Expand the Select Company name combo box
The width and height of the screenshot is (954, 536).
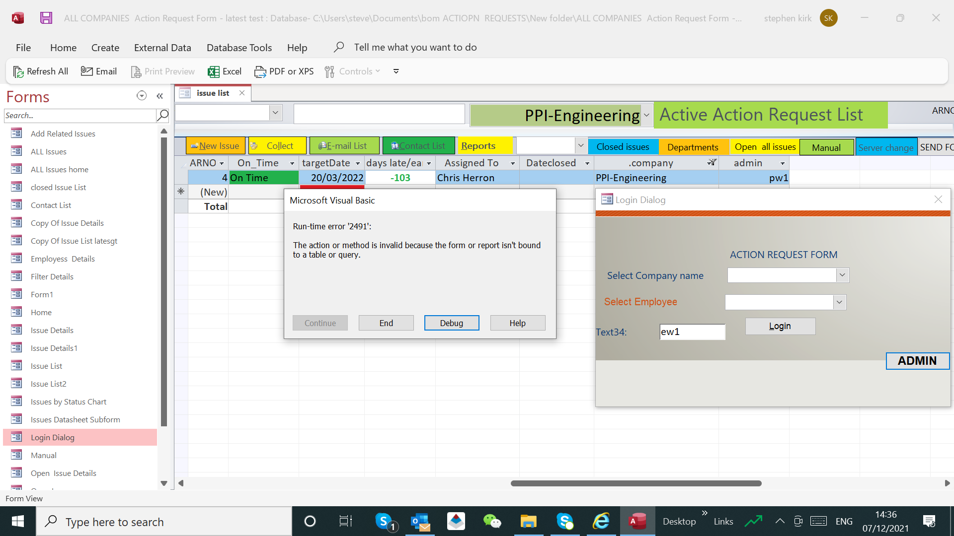pos(842,275)
